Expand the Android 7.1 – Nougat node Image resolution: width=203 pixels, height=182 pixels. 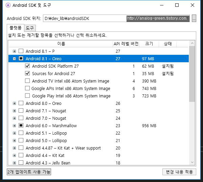point(14,111)
